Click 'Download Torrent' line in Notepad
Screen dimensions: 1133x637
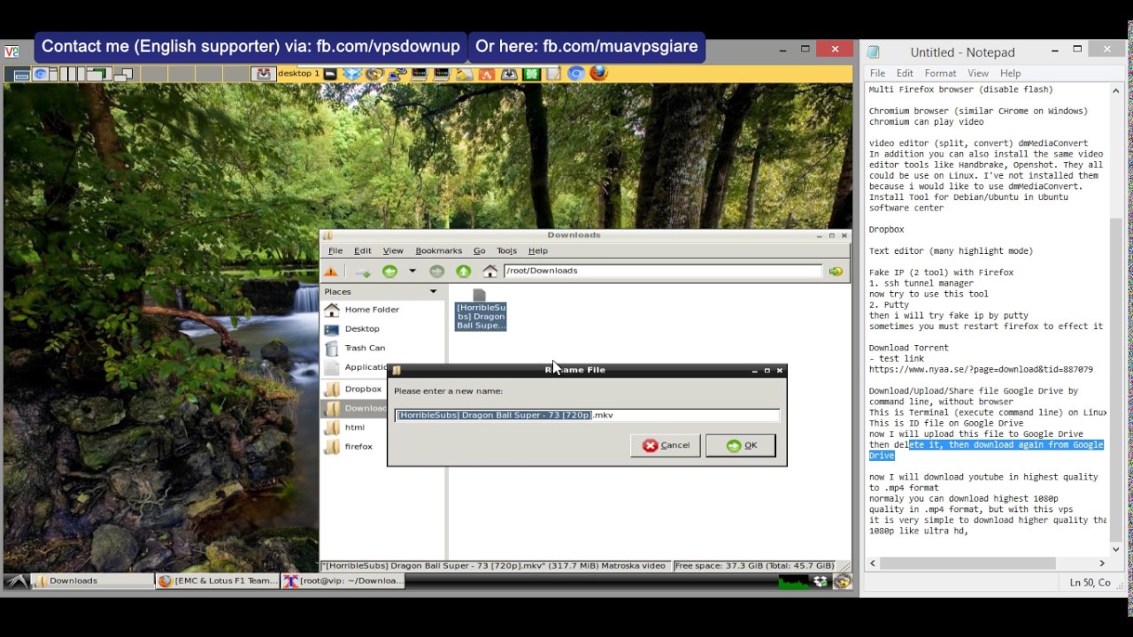[908, 348]
